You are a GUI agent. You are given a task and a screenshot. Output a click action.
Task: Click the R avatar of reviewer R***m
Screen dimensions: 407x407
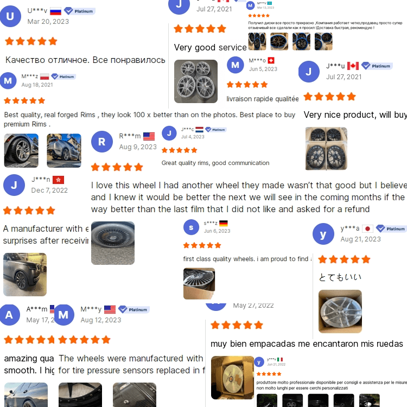102,142
